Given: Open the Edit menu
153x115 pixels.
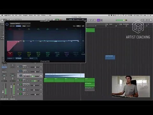Looking at the screenshot, I should pos(16,15).
